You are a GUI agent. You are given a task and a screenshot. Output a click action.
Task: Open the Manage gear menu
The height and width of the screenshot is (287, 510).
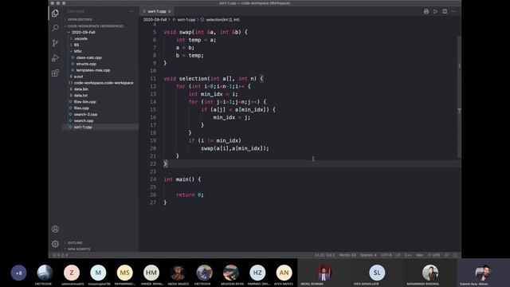[55, 244]
